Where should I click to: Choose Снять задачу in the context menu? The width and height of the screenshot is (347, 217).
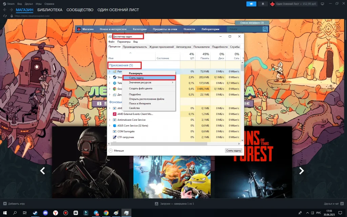pyautogui.click(x=149, y=78)
